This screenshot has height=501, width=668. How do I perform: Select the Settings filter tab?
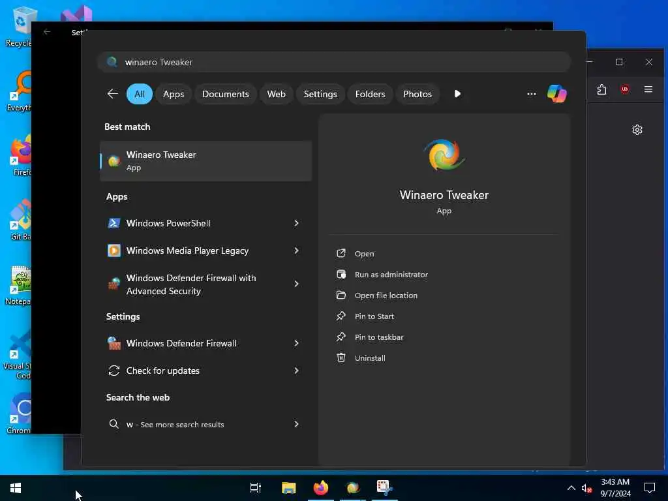(x=320, y=94)
